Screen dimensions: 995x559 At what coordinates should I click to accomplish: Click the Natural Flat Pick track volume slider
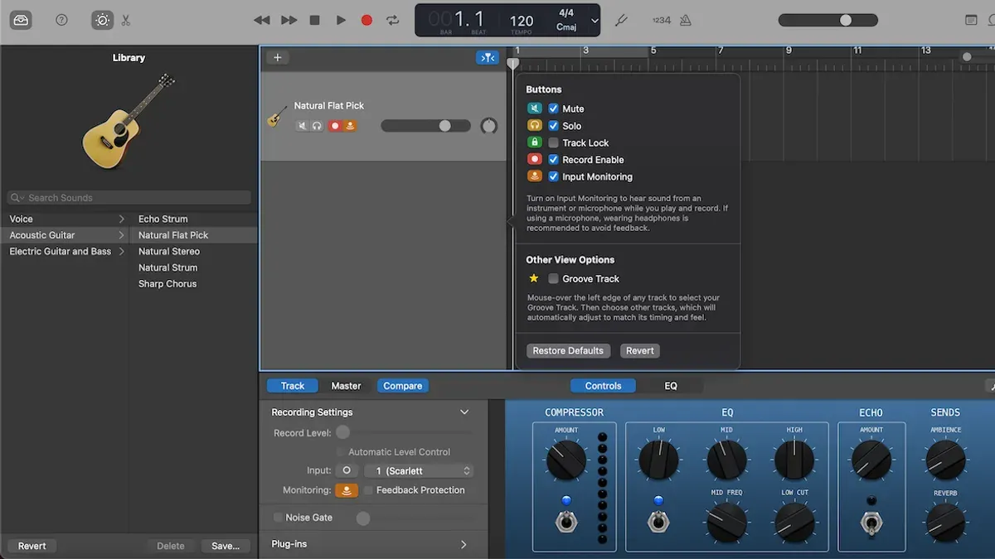pyautogui.click(x=425, y=126)
